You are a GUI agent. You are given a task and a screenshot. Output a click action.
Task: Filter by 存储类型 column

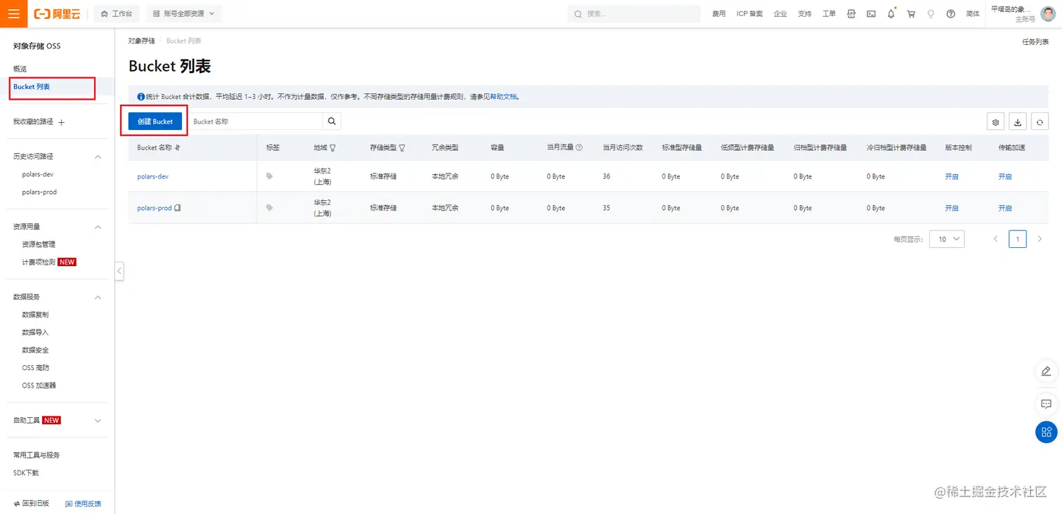[x=402, y=148]
